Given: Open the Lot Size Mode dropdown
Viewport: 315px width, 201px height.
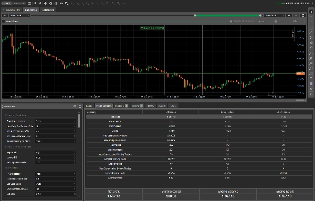Looking at the screenshot, I should tap(56, 184).
